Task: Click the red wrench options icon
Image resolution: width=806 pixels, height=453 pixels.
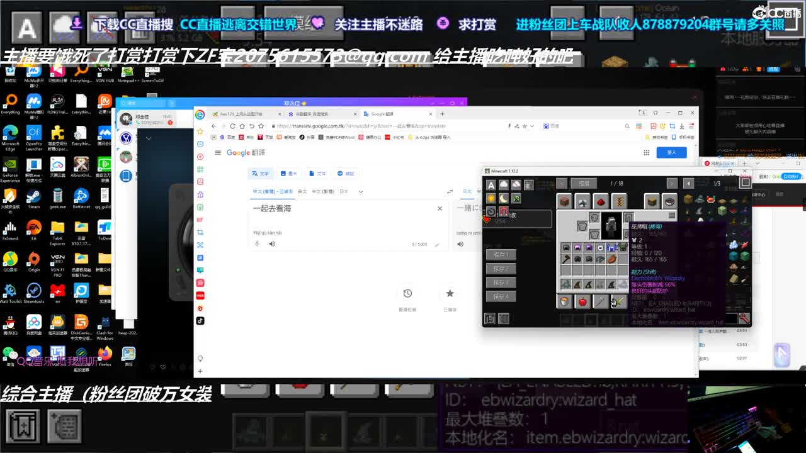Action: (744, 319)
